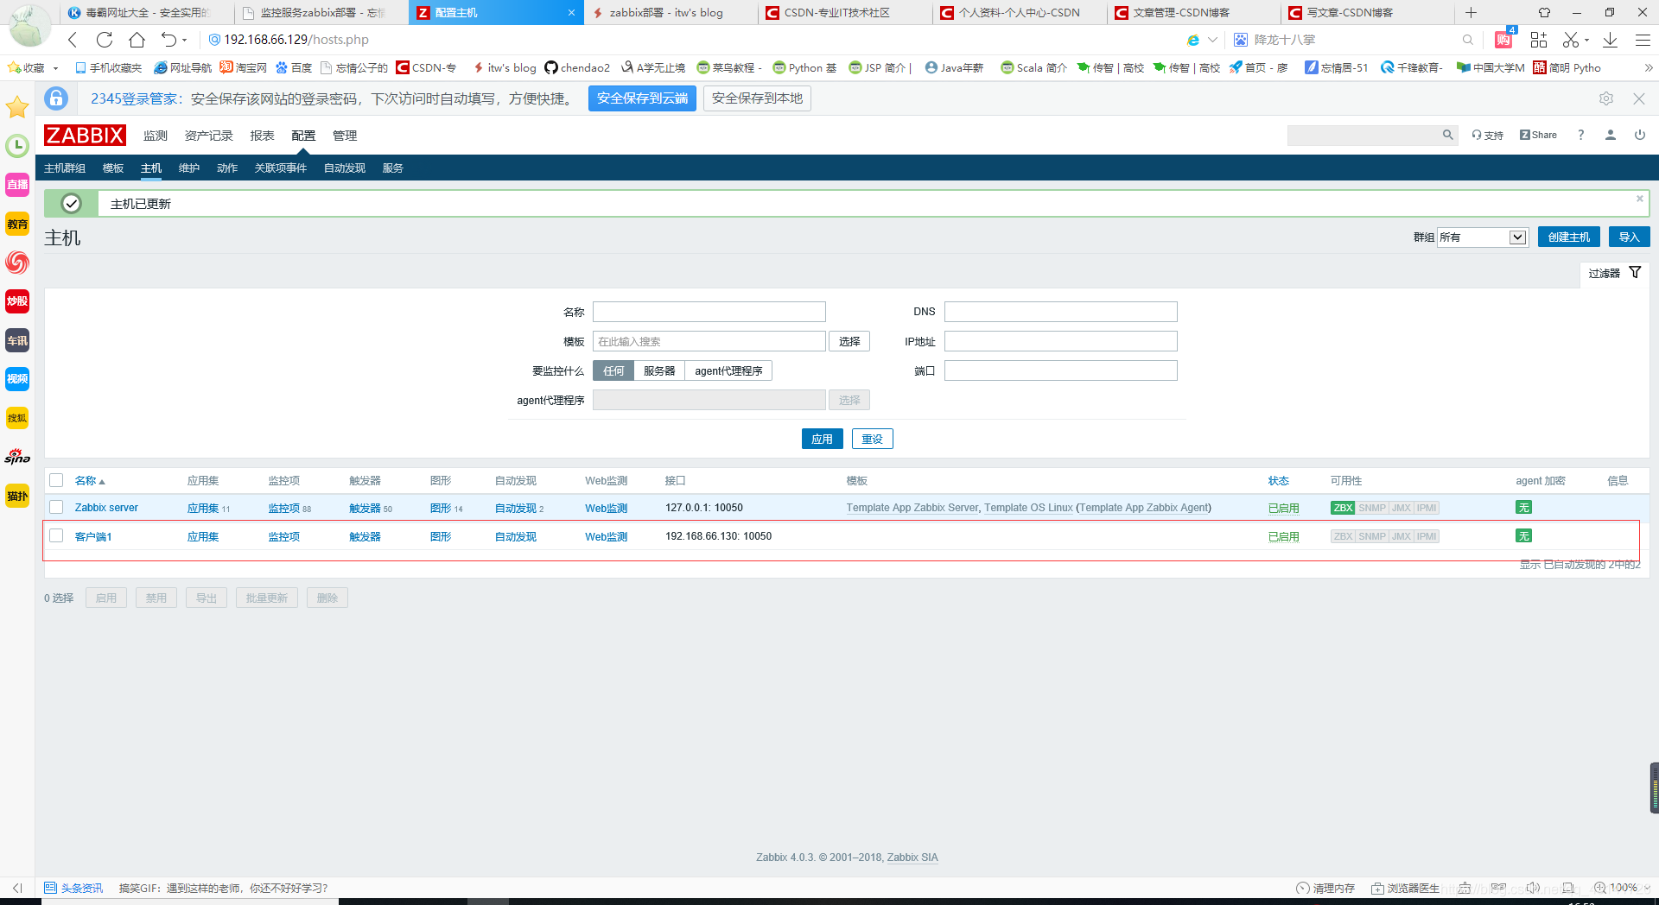
Task: Open browser downloads arrow icon
Action: tap(1611, 40)
